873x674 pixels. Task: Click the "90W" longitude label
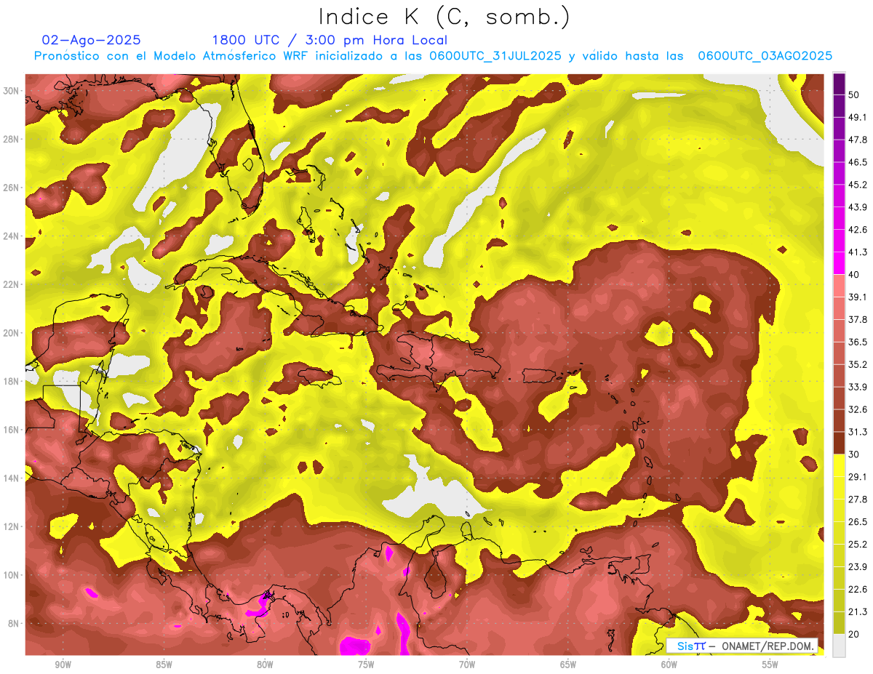pos(63,665)
